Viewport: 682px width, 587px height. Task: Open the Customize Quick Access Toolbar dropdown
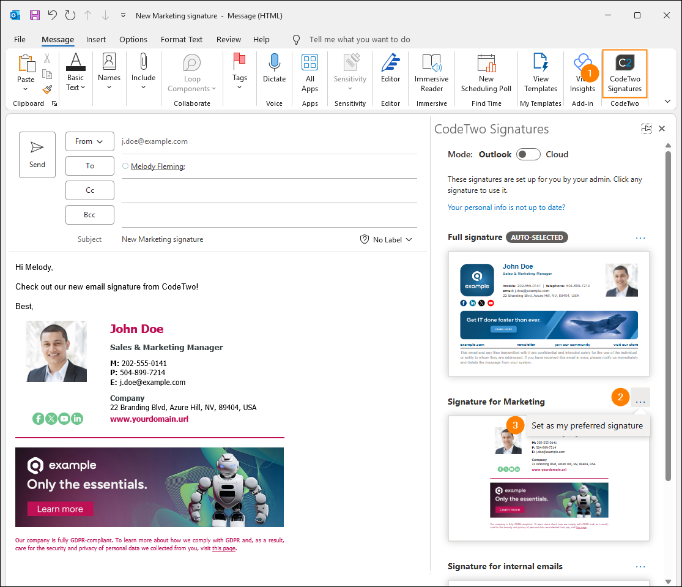pyautogui.click(x=123, y=15)
